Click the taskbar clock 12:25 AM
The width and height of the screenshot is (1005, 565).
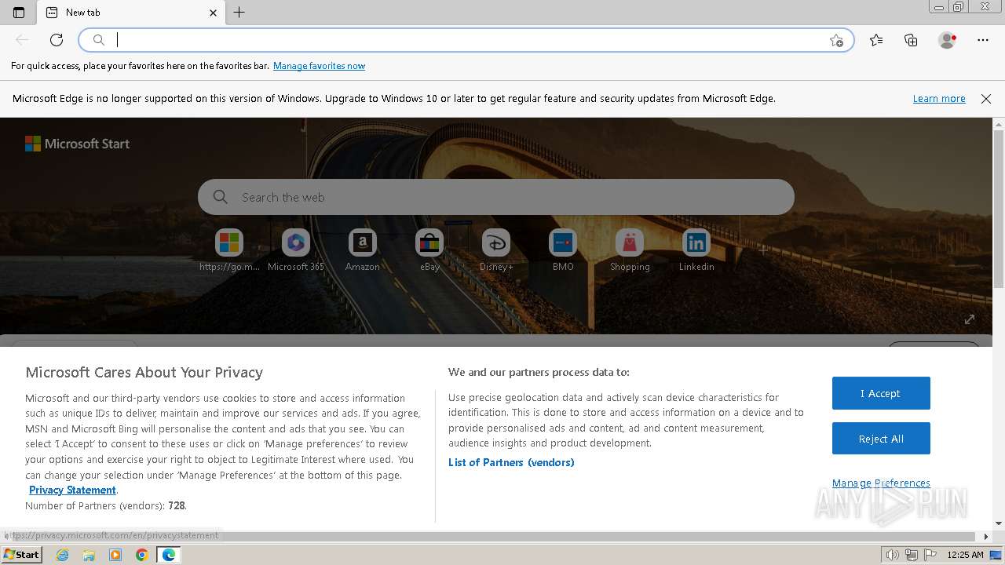965,555
